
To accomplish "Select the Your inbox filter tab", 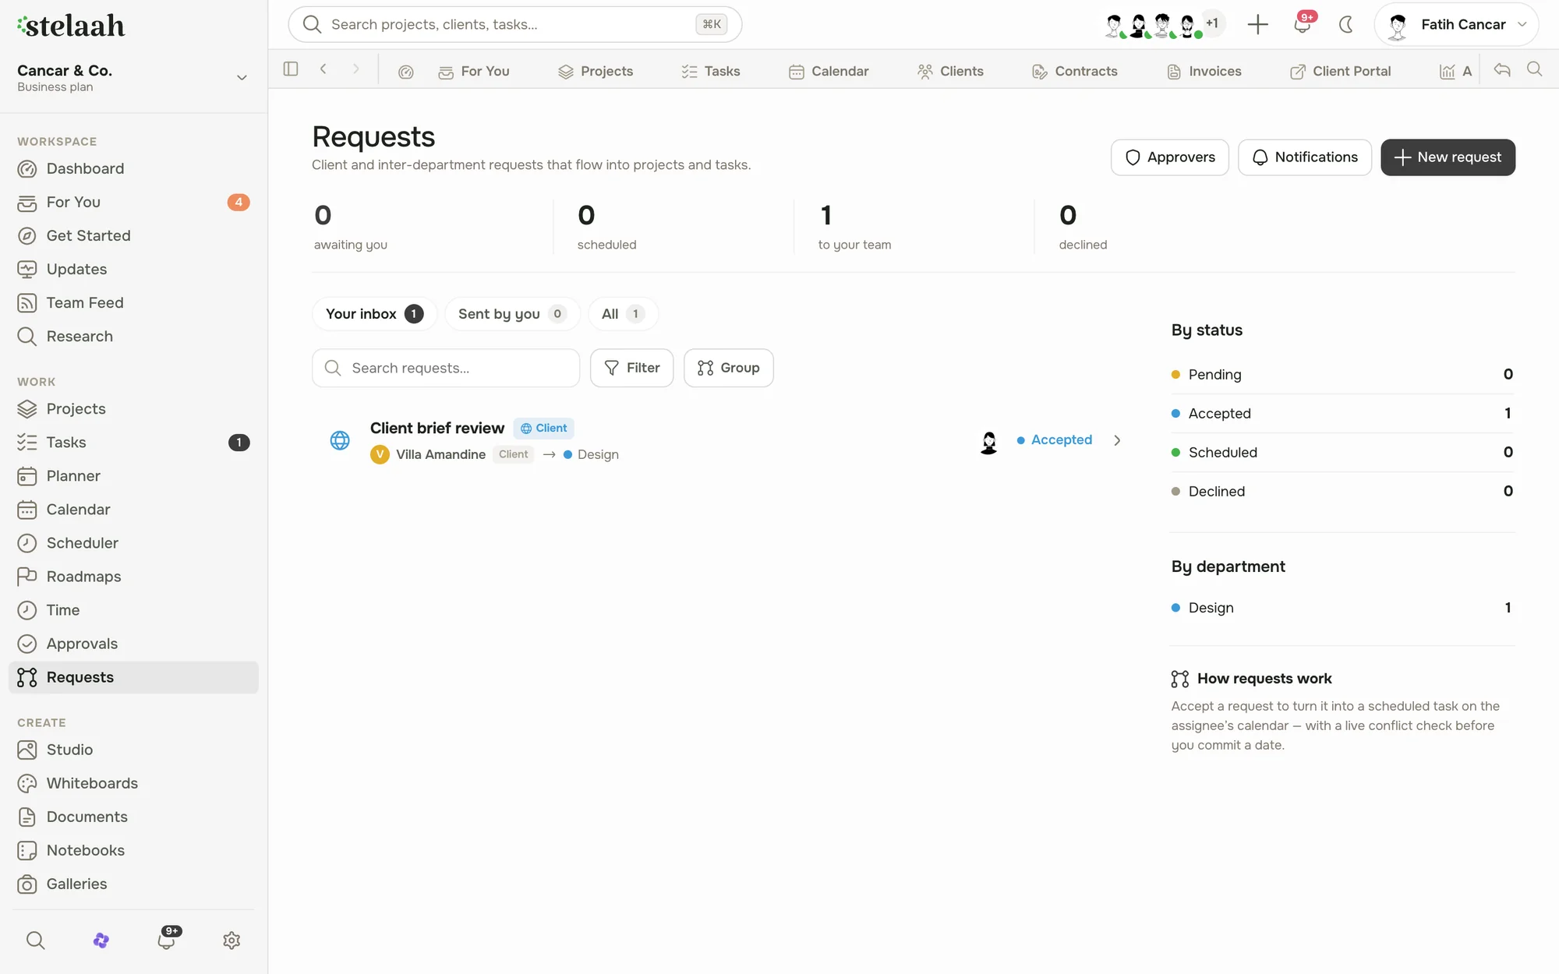I will 374,314.
